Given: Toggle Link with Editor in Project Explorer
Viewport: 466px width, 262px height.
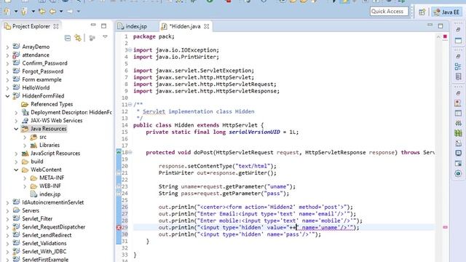Looking at the screenshot, I should [x=78, y=38].
